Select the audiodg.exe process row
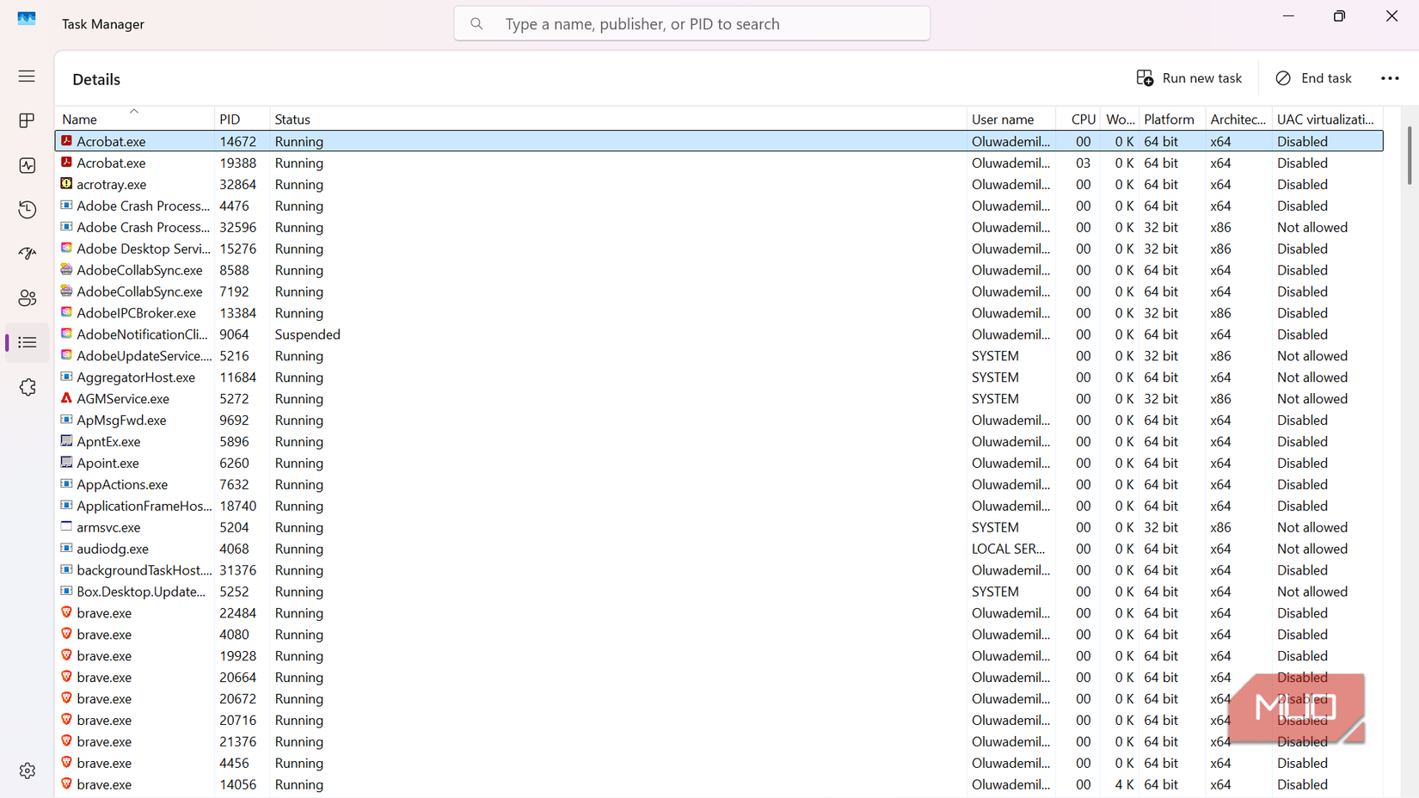This screenshot has height=798, width=1419. [719, 549]
